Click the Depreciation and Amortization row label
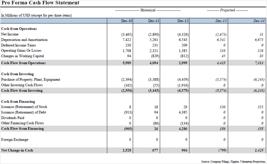This screenshot has width=267, height=164. tap(24, 40)
